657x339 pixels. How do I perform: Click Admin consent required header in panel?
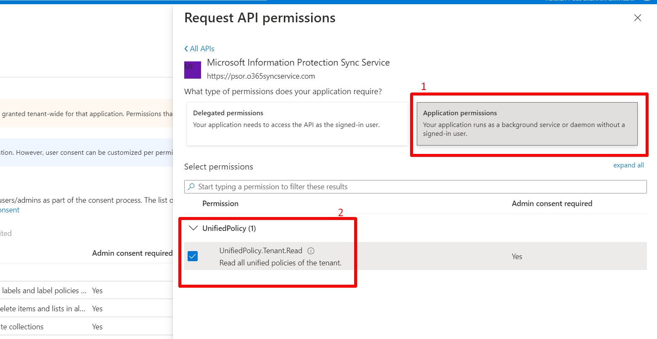[x=551, y=204]
